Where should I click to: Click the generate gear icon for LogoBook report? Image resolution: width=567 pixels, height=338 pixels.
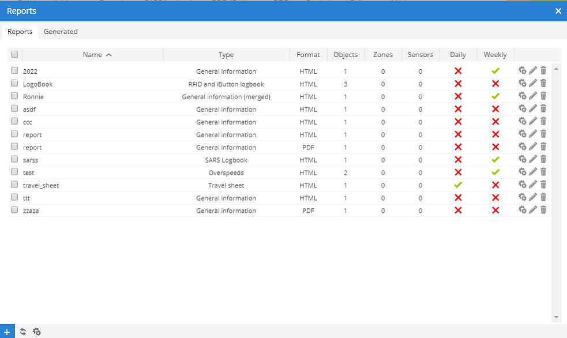tap(522, 84)
